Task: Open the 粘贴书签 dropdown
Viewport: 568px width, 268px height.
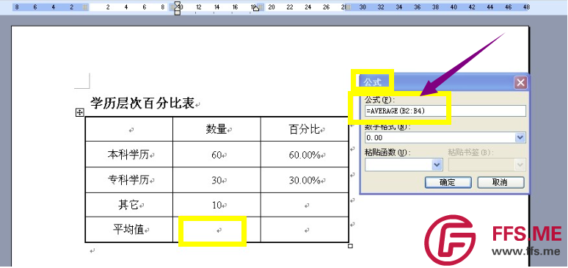Action: coord(520,165)
